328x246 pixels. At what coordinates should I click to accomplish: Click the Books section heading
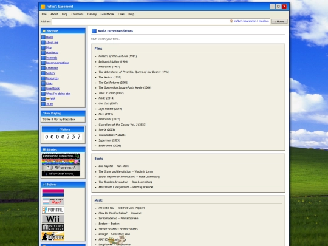pos(98,159)
